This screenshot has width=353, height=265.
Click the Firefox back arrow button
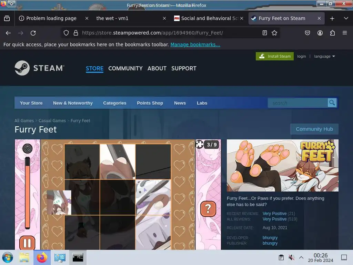(x=8, y=33)
